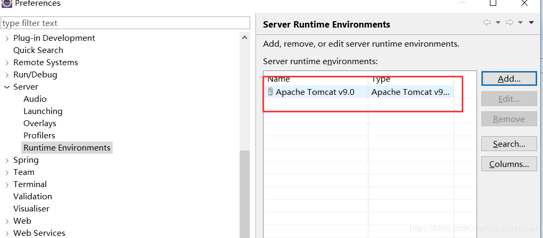This screenshot has width=543, height=238.
Task: Open the Launching preference page
Action: [43, 111]
